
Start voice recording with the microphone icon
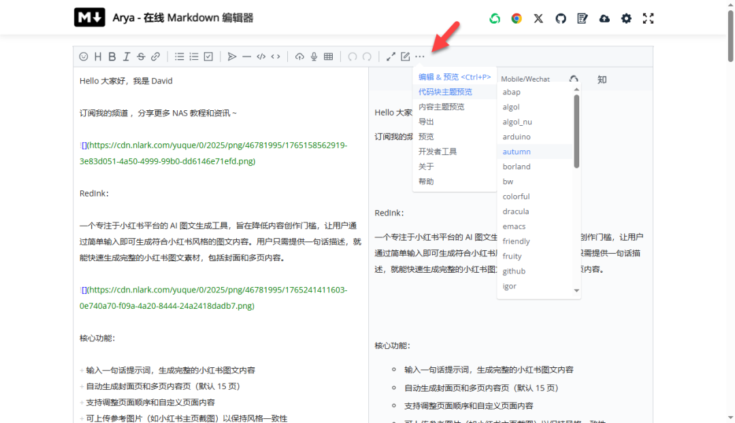314,56
